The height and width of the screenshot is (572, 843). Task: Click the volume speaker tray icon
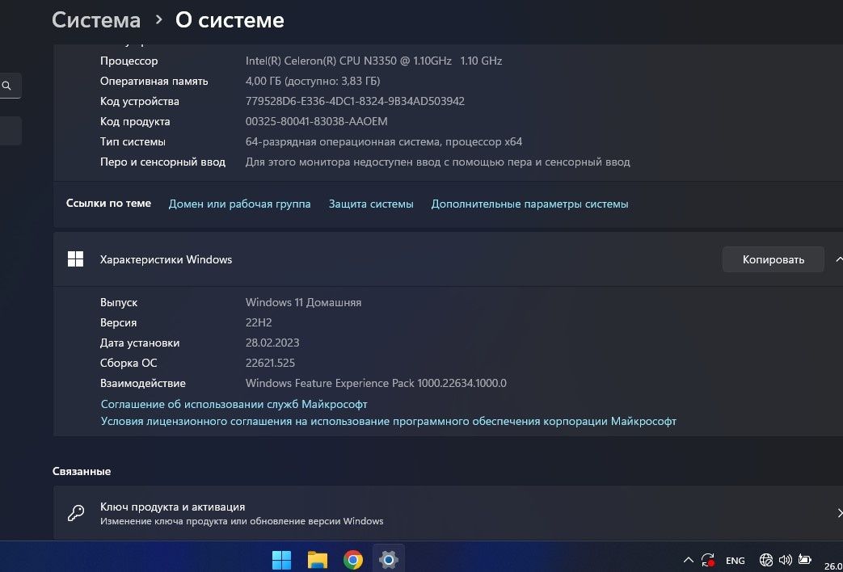click(785, 560)
